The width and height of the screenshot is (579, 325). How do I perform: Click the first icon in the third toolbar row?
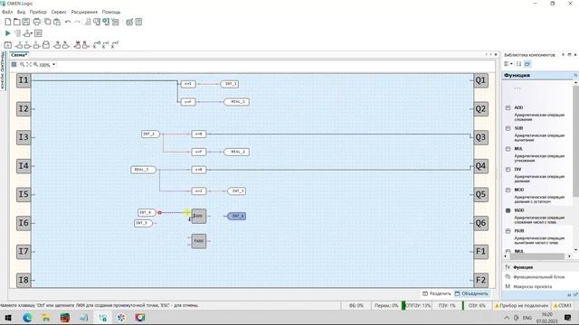click(x=8, y=45)
